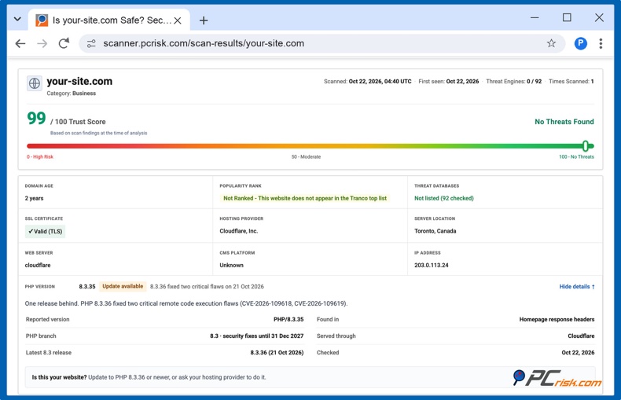Click the 'cloudflare' web server value
This screenshot has height=400, width=621.
(x=38, y=265)
